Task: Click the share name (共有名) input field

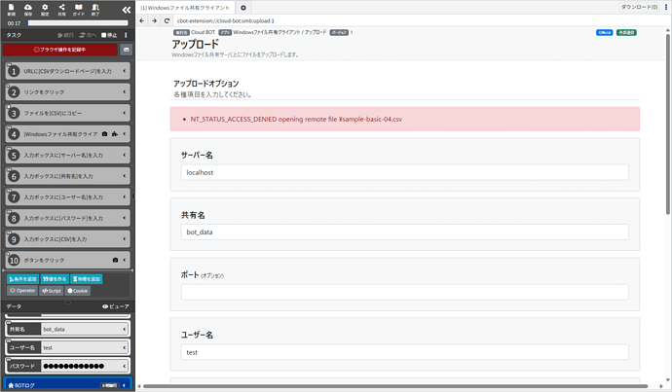Action: 404,232
